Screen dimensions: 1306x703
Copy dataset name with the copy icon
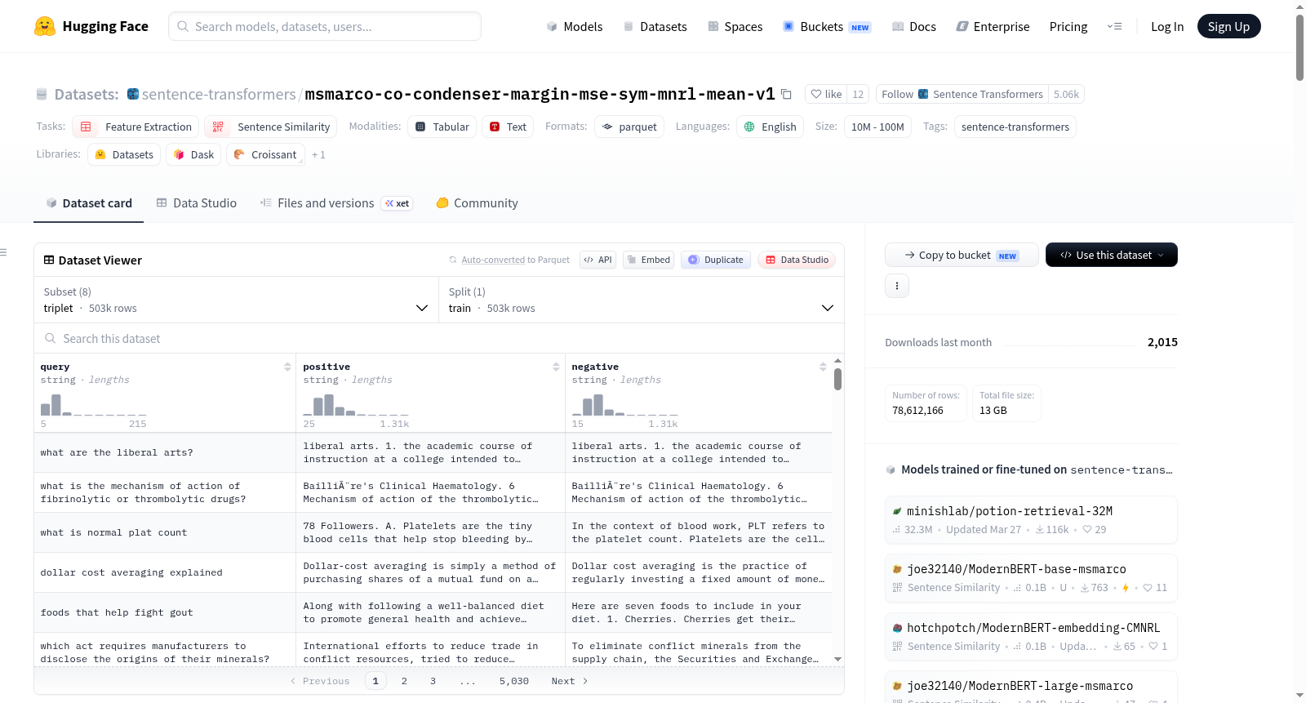(x=786, y=94)
